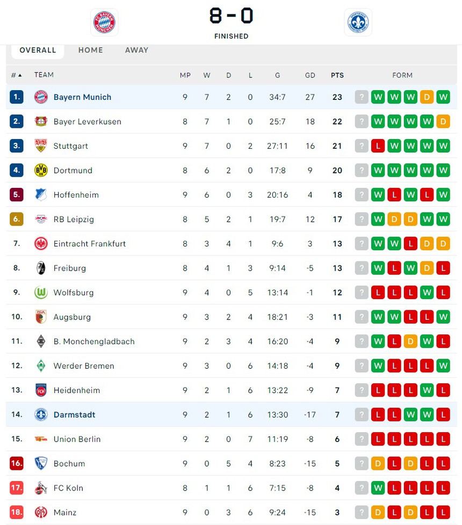Click the Darmstadt crest in match header
This screenshot has width=462, height=525.
click(x=358, y=23)
